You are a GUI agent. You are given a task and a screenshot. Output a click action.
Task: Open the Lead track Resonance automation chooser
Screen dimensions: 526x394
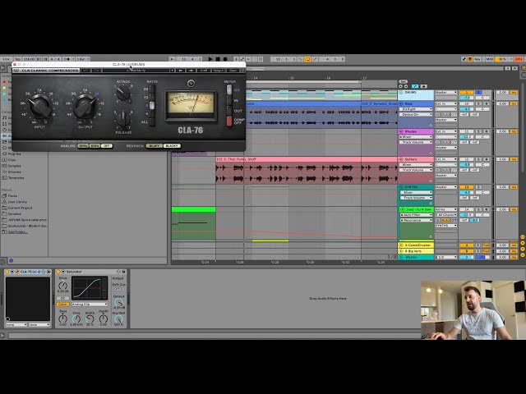pyautogui.click(x=416, y=220)
